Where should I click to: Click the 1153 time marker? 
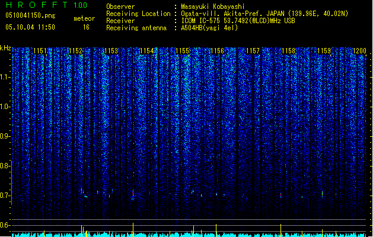[111, 51]
